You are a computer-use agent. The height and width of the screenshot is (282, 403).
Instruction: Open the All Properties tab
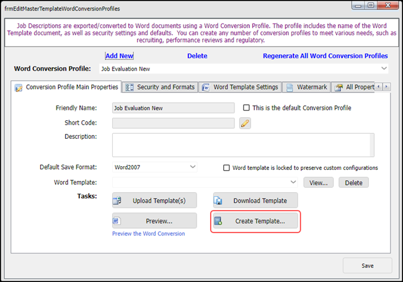[x=353, y=87]
